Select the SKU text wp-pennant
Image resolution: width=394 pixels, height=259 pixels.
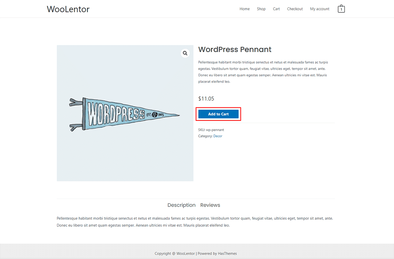pyautogui.click(x=215, y=129)
